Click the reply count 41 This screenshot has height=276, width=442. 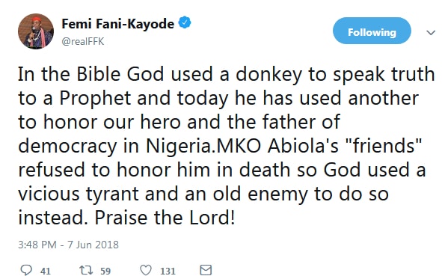point(46,272)
